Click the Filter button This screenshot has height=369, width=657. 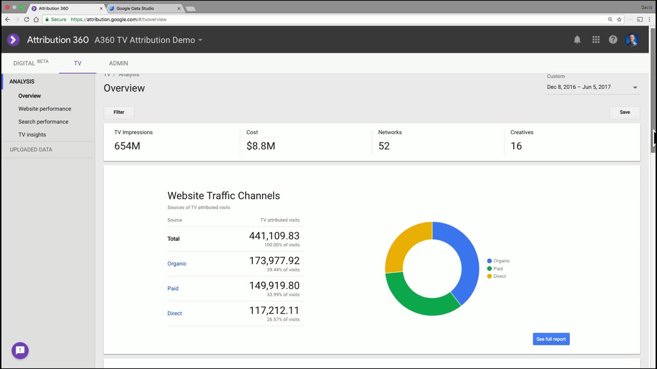[119, 112]
